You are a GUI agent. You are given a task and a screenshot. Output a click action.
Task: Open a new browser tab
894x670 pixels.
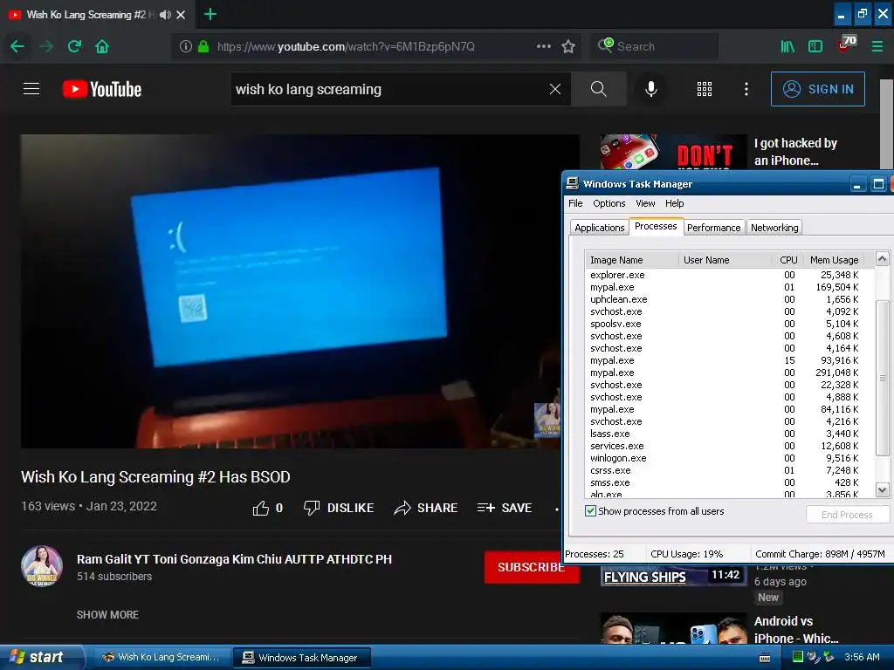(x=210, y=14)
